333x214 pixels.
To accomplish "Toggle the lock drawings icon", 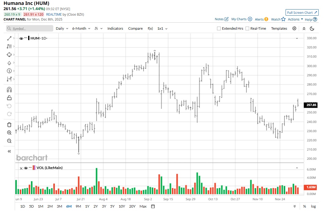I will (9, 98).
